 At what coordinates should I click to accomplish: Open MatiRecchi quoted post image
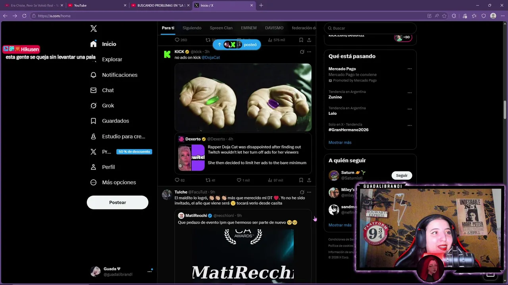pos(243,255)
